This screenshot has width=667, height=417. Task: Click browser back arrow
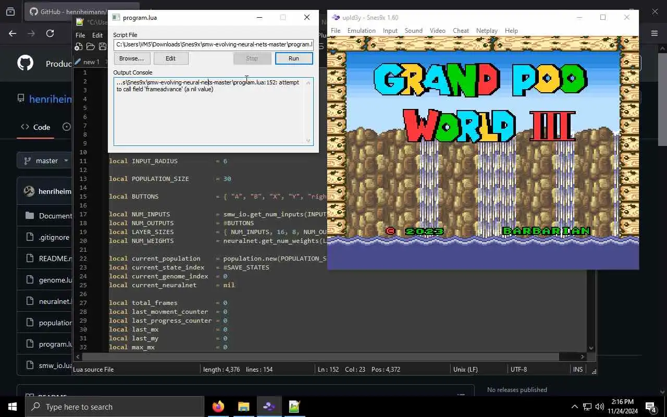coord(13,33)
